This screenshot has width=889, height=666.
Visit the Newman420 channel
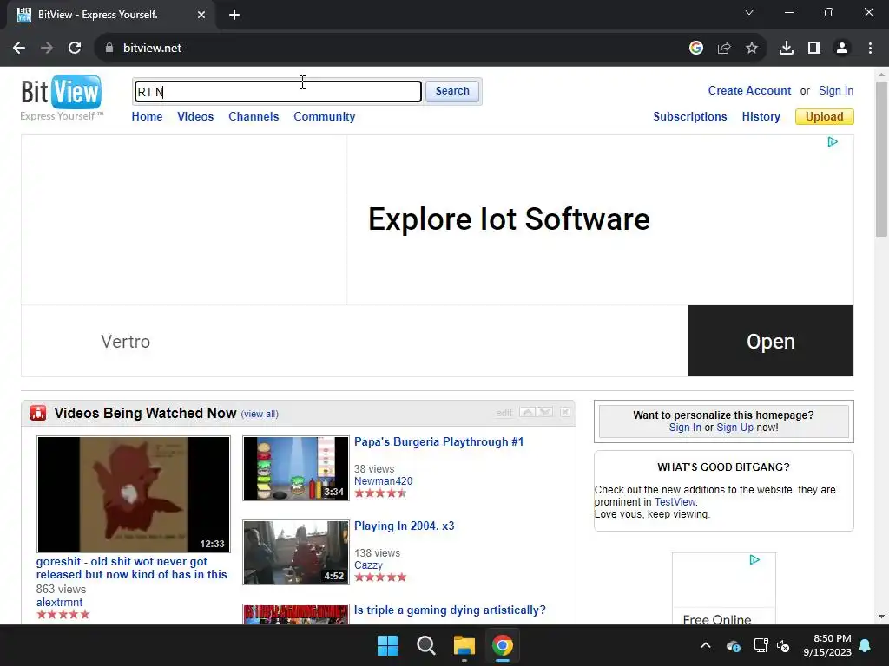pos(383,480)
